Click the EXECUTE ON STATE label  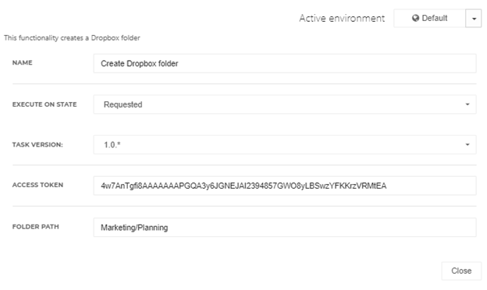coord(44,104)
